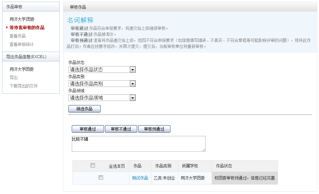Open 查看申报统计 in the sidebar
319x194 pixels.
tap(21, 44)
